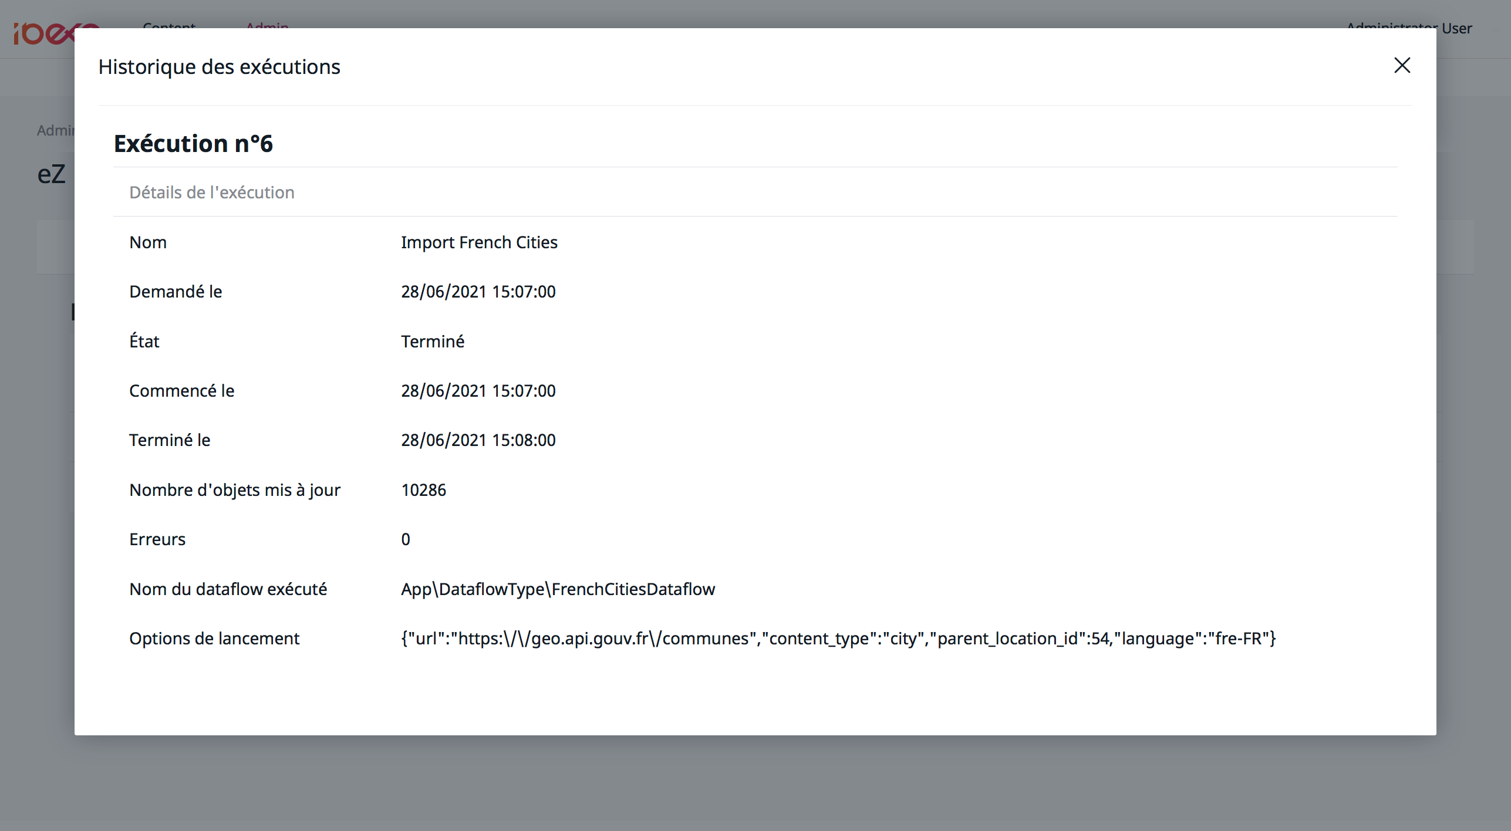Click the Terminé le 15:08:00 timestamp
This screenshot has height=831, width=1511.
pos(478,440)
